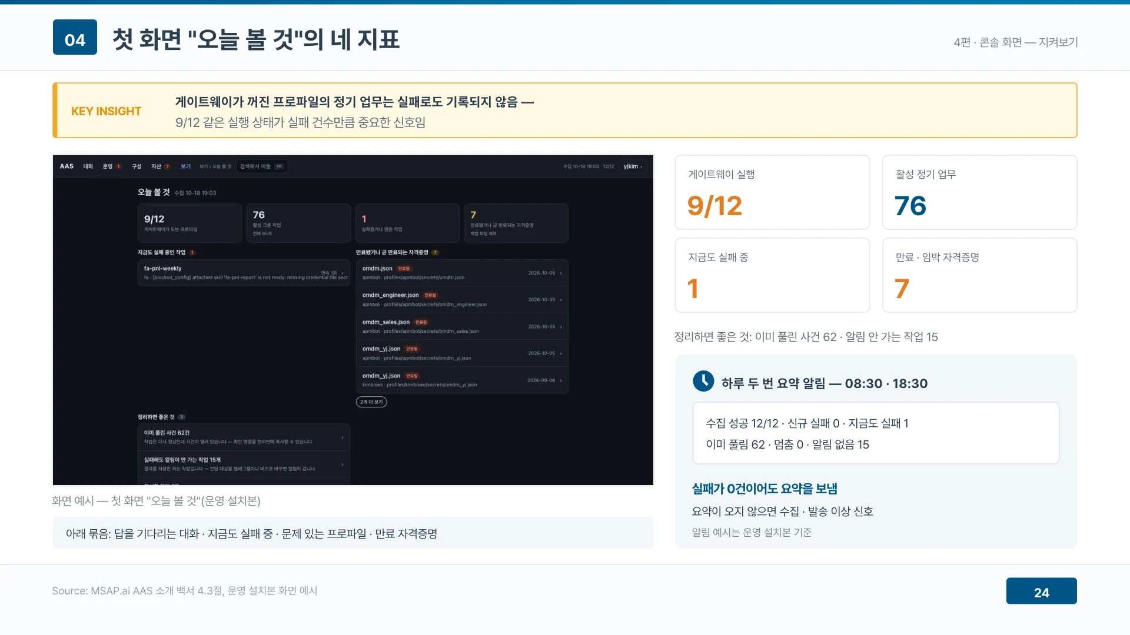Expand the 이미 풀린 사건 62건 row chevron
This screenshot has height=635, width=1130.
pos(343,437)
